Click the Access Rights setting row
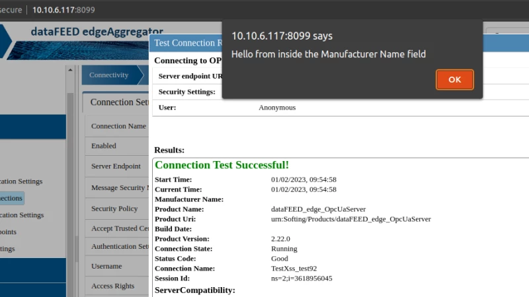 pos(112,286)
